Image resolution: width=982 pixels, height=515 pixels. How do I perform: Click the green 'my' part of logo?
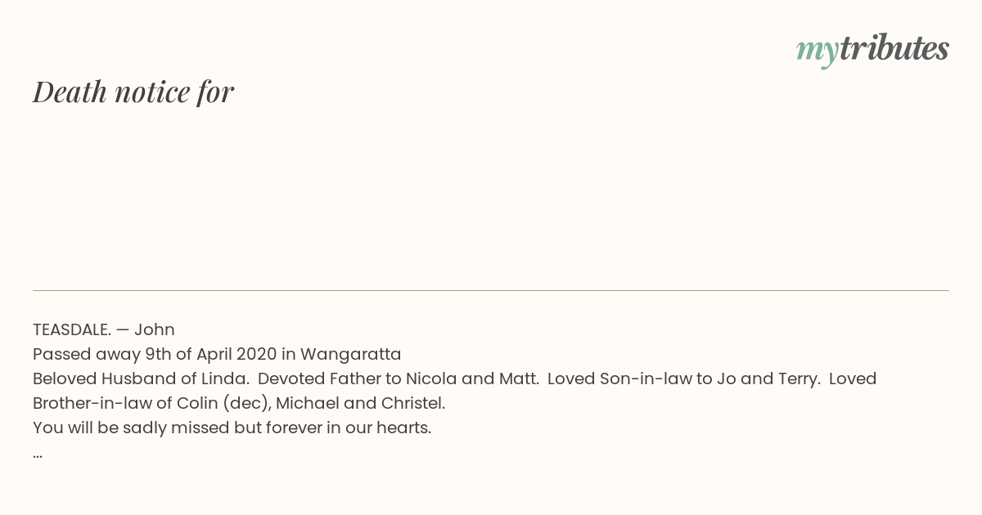click(x=817, y=52)
